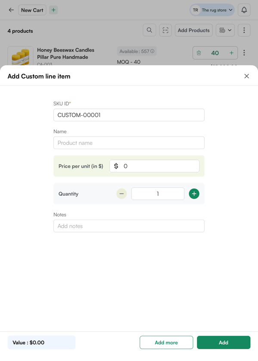Click trash icon for Honey Beeswax Candles

(199, 53)
